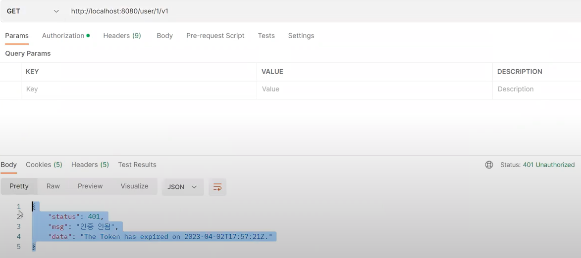Select the Visualize response view
The height and width of the screenshot is (258, 581).
135,186
